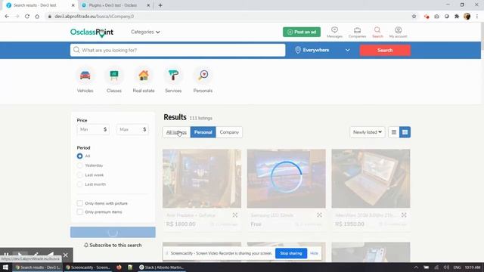
Task: Select the Last month period option
Action: pyautogui.click(x=79, y=184)
